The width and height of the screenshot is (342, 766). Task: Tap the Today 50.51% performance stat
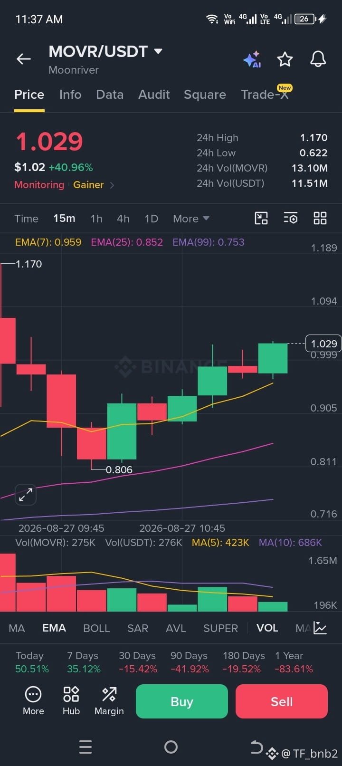point(32,662)
